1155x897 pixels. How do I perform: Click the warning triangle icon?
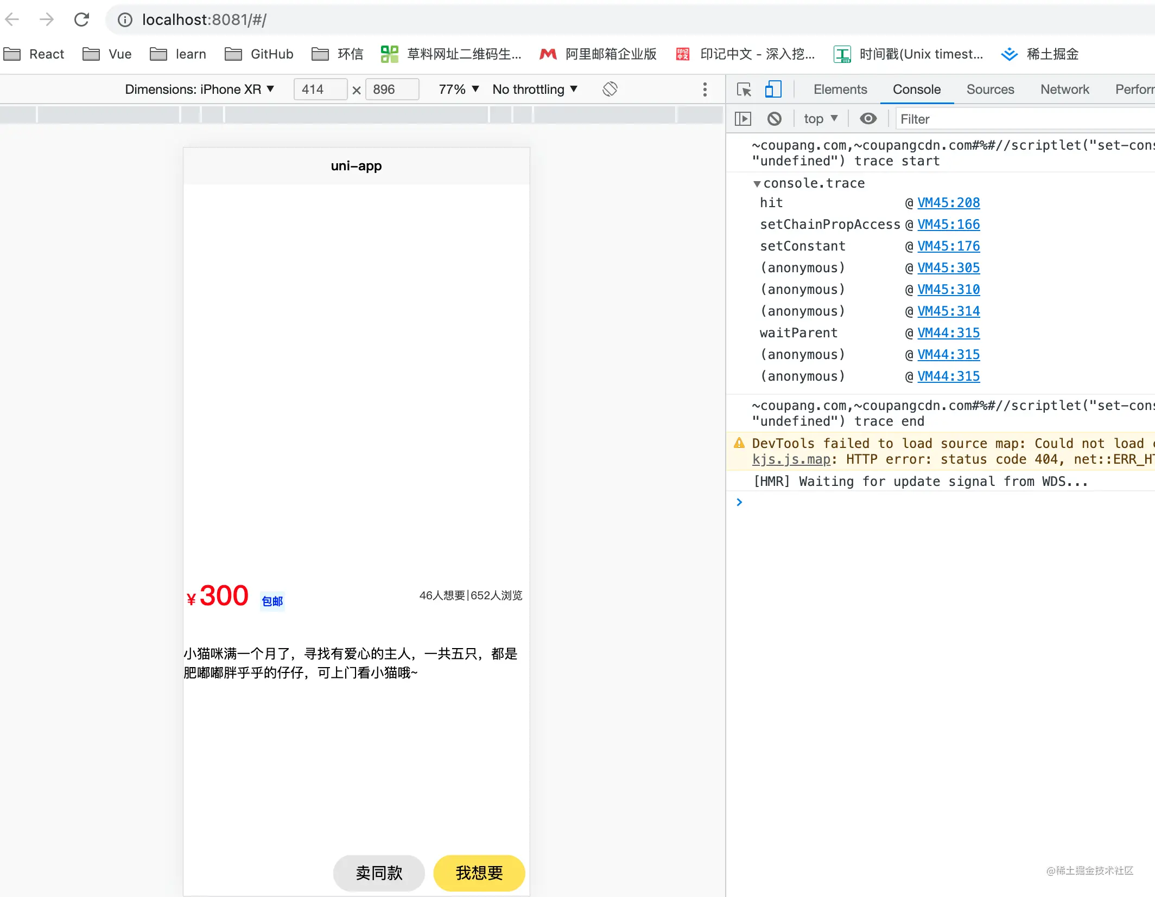click(739, 443)
